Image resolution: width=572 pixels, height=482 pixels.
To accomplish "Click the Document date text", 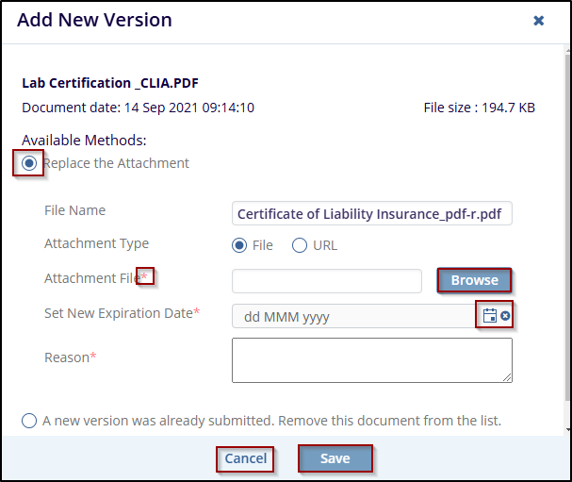I will click(x=138, y=108).
